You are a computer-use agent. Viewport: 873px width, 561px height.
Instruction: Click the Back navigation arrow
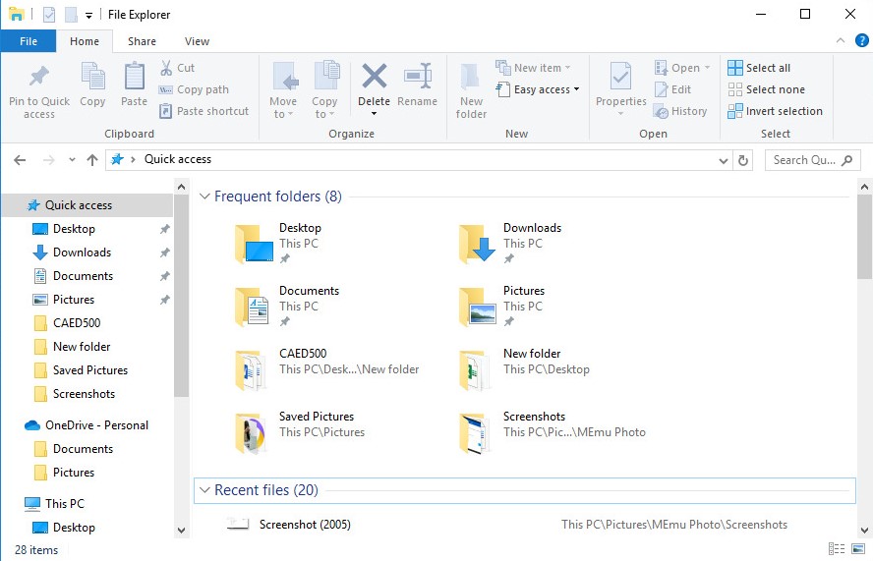[x=20, y=160]
